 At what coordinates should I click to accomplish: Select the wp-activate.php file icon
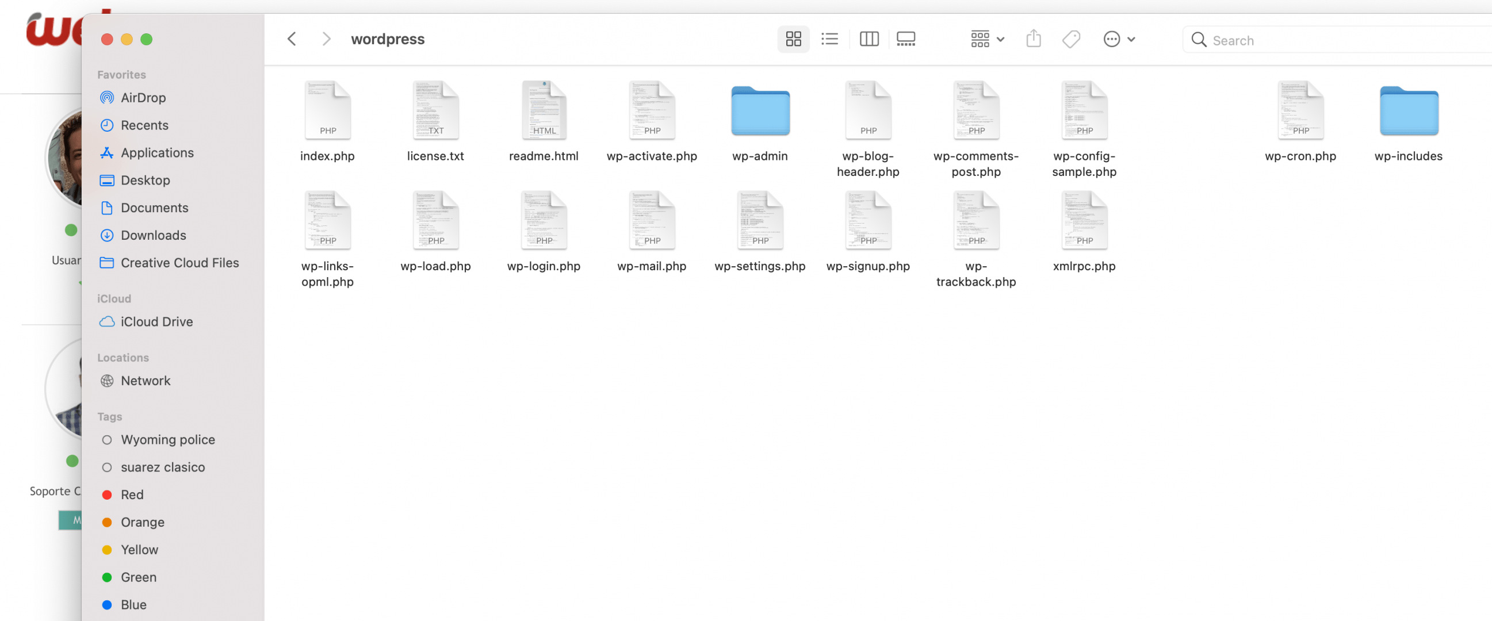pos(652,110)
